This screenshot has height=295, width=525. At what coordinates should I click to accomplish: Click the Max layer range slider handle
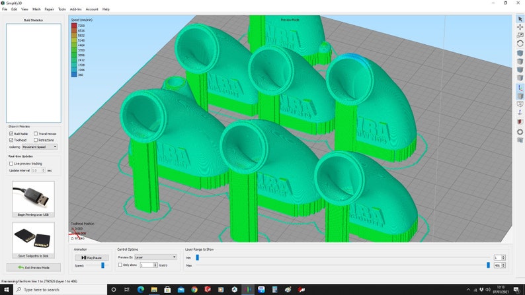(488, 265)
